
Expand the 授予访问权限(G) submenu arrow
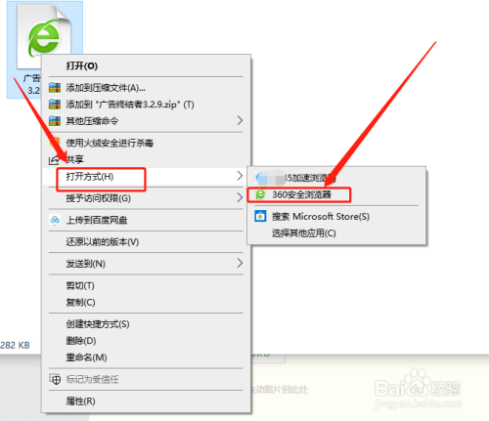(x=240, y=197)
